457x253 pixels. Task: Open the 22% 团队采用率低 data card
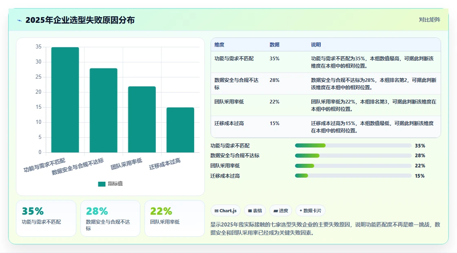(175, 218)
